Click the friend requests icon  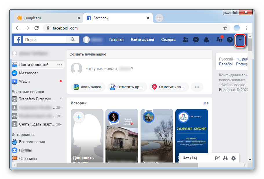(185, 40)
